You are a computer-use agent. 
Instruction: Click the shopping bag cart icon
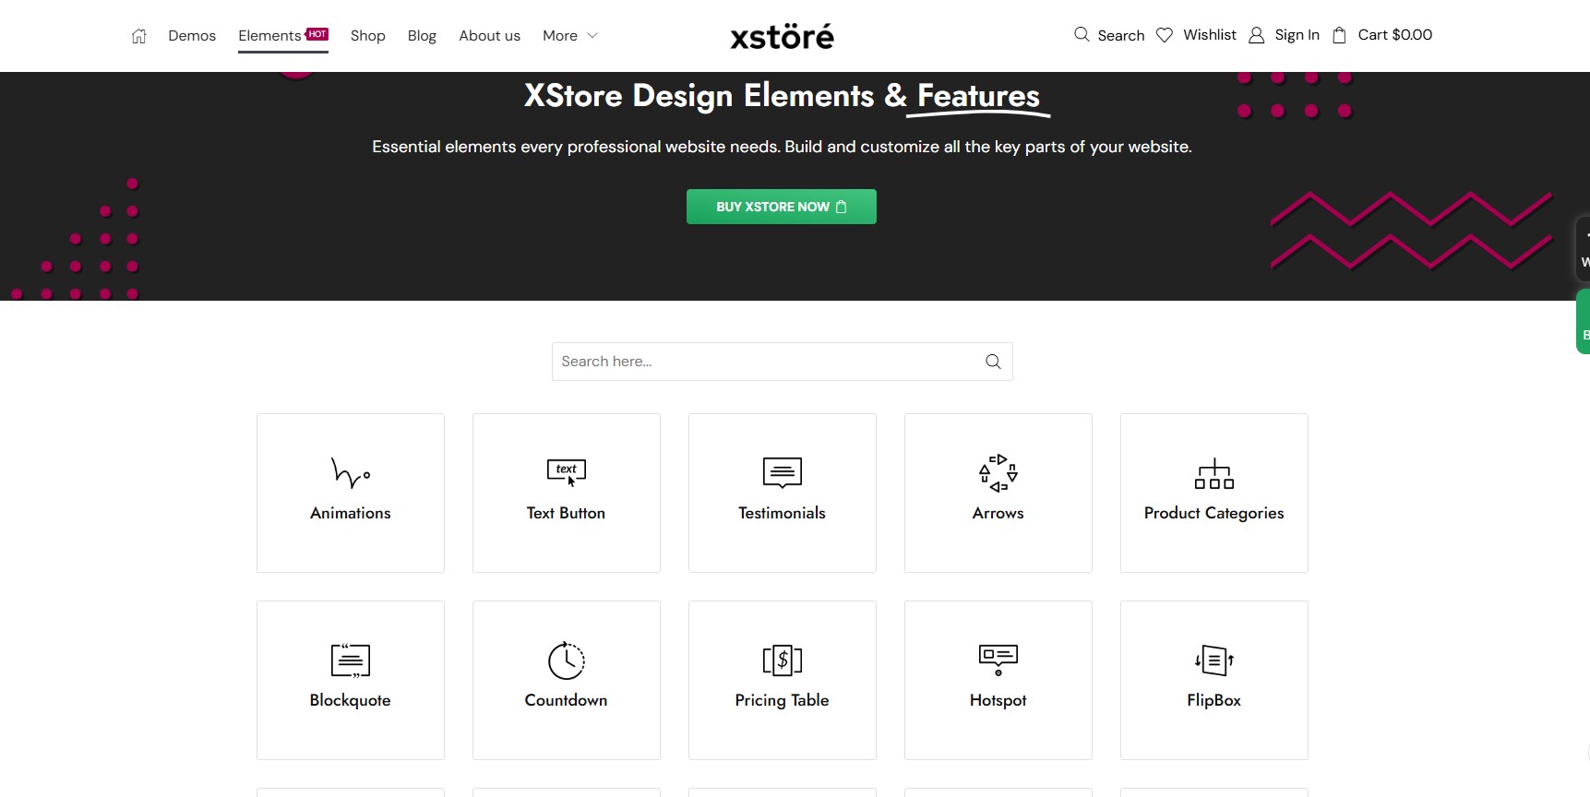(1339, 35)
